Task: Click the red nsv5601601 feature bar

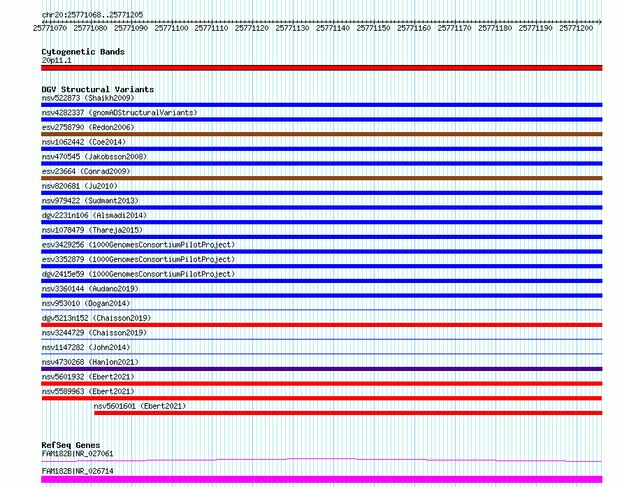Action: tap(348, 413)
